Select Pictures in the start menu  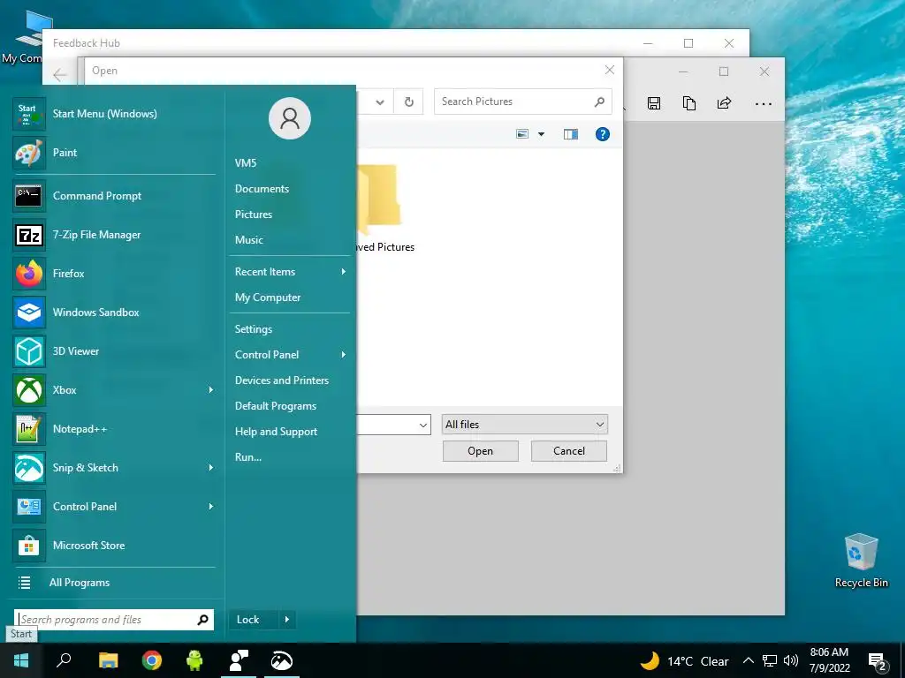pyautogui.click(x=254, y=215)
